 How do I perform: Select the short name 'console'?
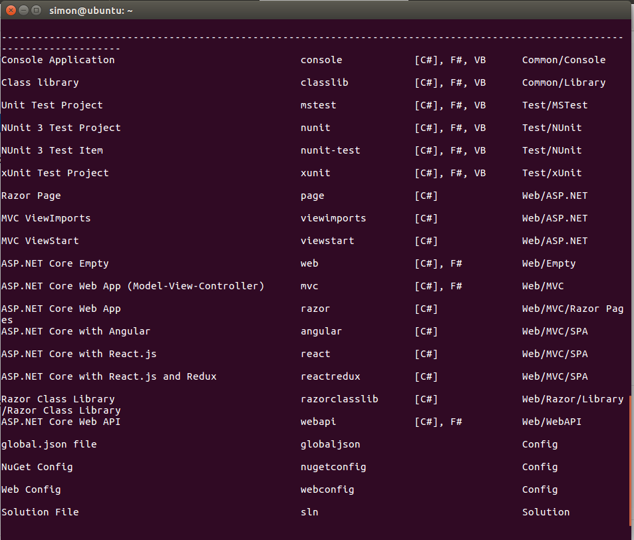[321, 61]
